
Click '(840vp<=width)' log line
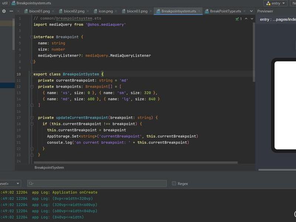pyautogui.click(x=68, y=217)
